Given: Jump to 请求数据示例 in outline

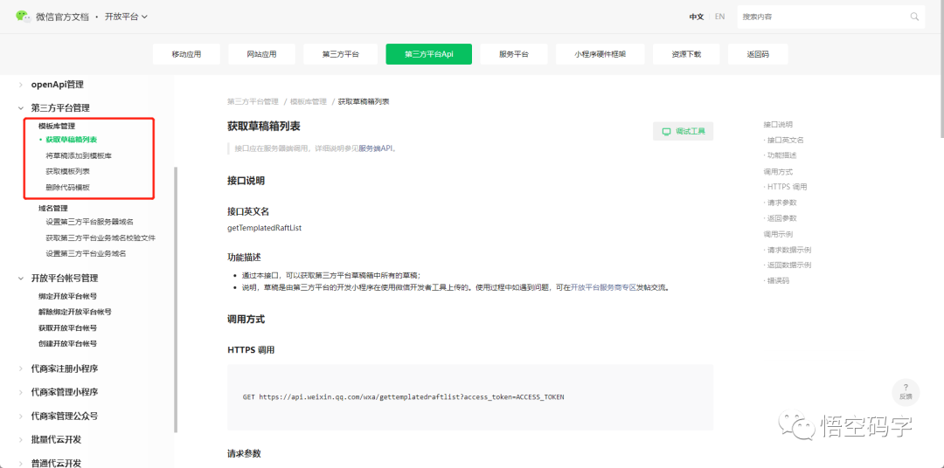Looking at the screenshot, I should (789, 250).
